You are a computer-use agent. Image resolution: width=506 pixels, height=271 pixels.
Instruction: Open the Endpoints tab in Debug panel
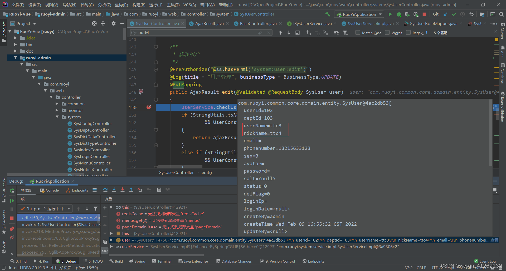pyautogui.click(x=77, y=190)
